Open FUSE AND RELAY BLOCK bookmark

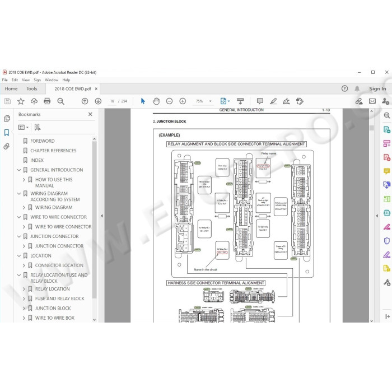click(60, 298)
